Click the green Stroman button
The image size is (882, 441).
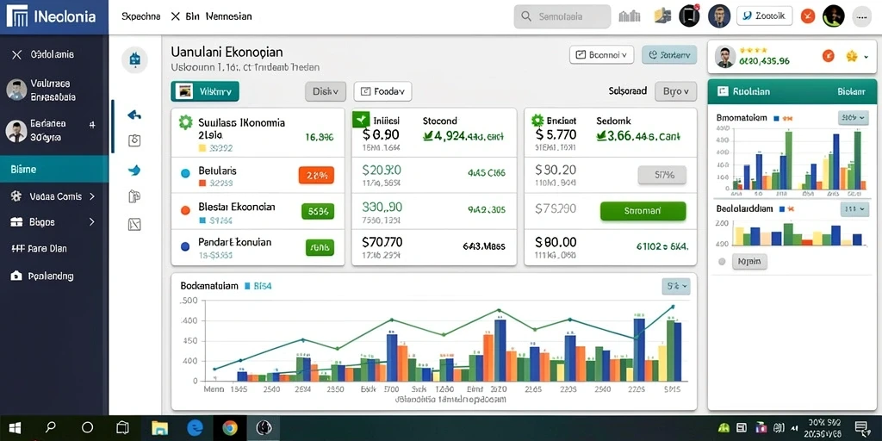click(x=643, y=211)
